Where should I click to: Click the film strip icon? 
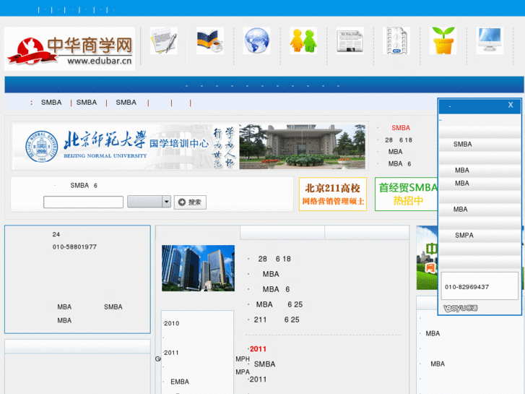pyautogui.click(x=396, y=41)
